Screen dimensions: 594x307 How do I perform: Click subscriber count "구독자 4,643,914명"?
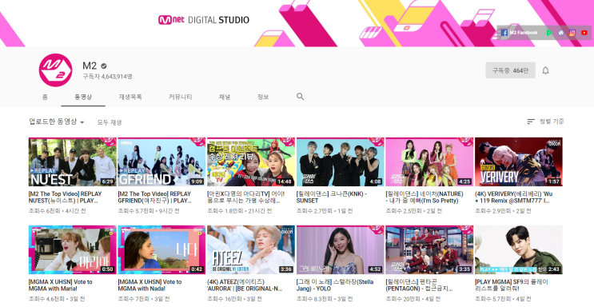click(x=107, y=77)
